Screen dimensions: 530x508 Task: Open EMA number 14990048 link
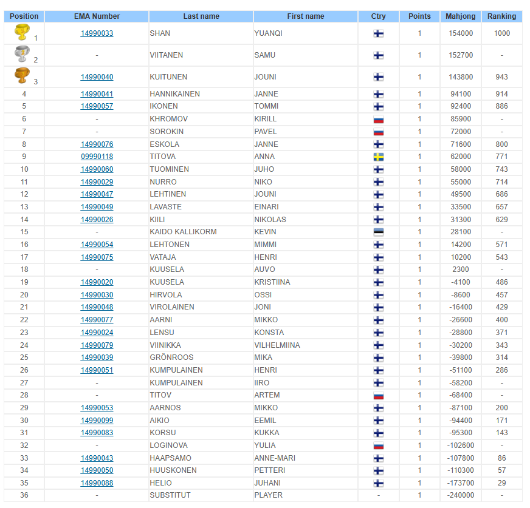97,307
